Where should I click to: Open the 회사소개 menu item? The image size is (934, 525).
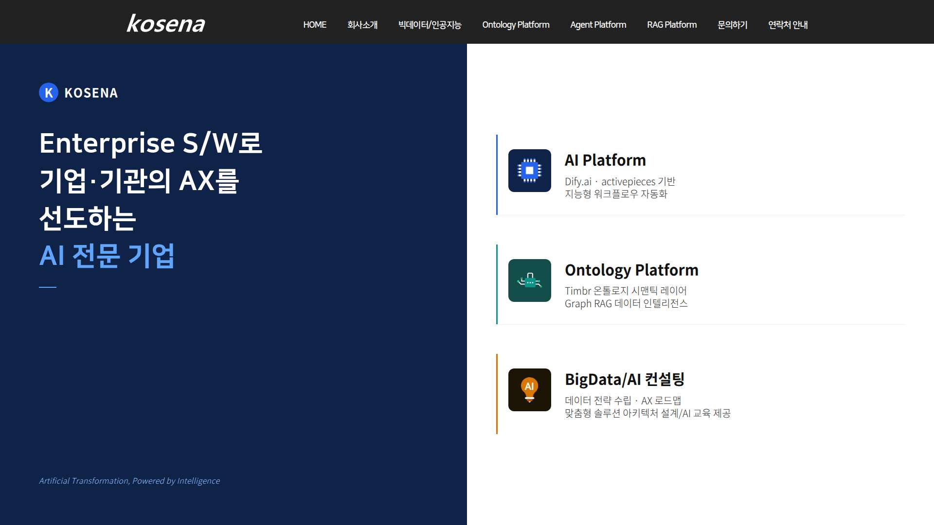coord(362,25)
